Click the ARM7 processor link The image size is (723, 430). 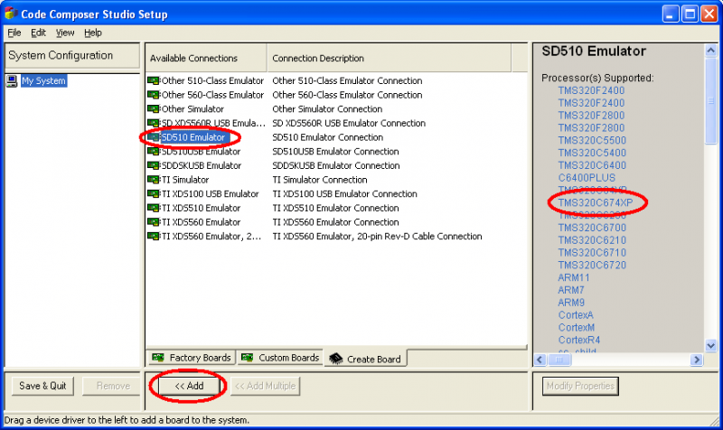(x=571, y=290)
